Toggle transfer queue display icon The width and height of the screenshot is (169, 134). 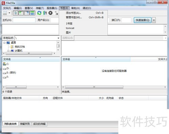(x=32, y=13)
